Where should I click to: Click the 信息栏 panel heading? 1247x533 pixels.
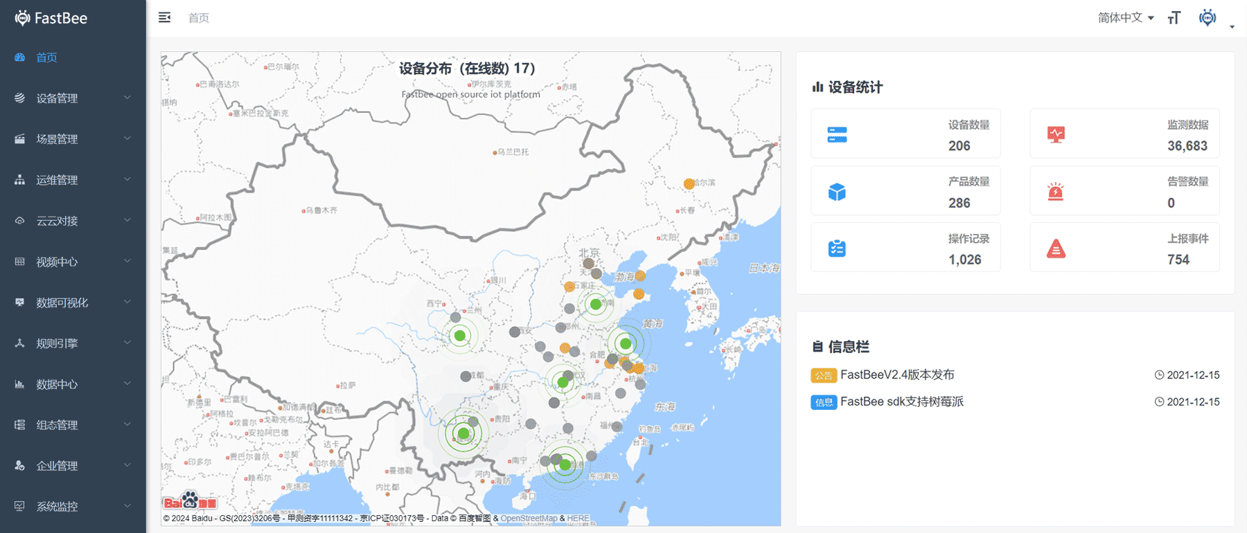[x=849, y=347]
